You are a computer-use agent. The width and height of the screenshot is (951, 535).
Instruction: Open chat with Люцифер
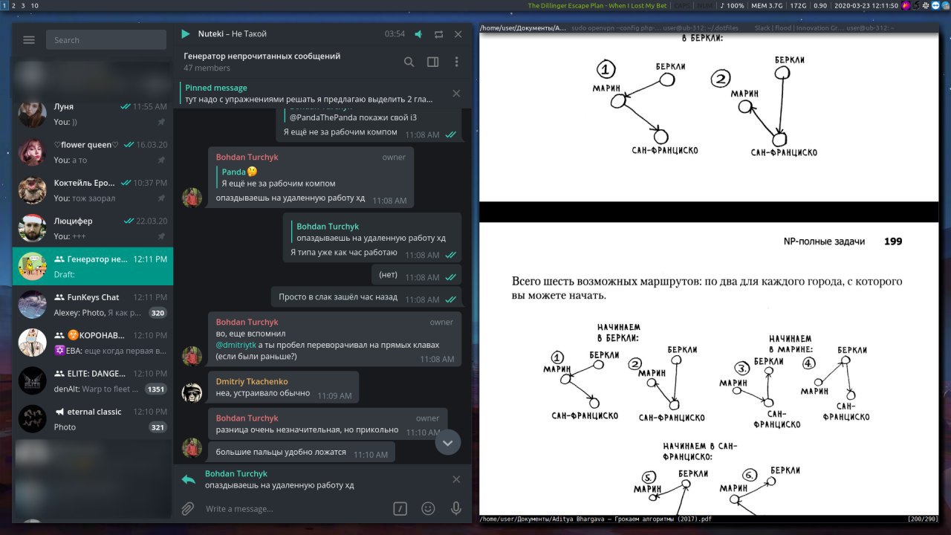pyautogui.click(x=93, y=228)
